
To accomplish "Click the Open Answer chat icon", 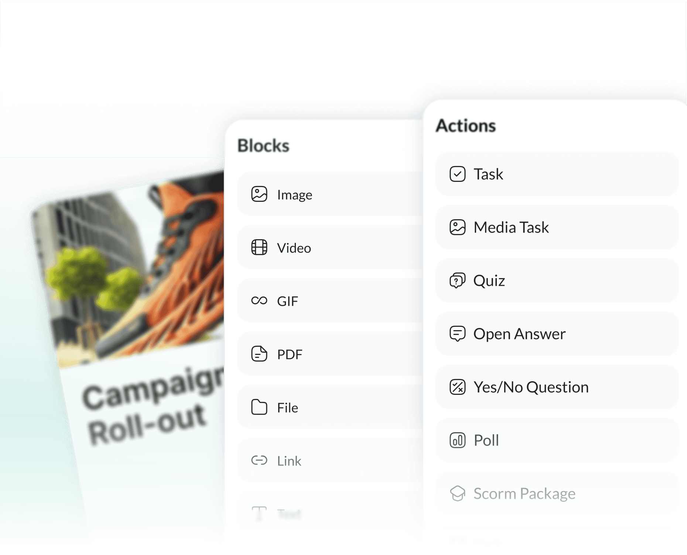I will [x=457, y=334].
